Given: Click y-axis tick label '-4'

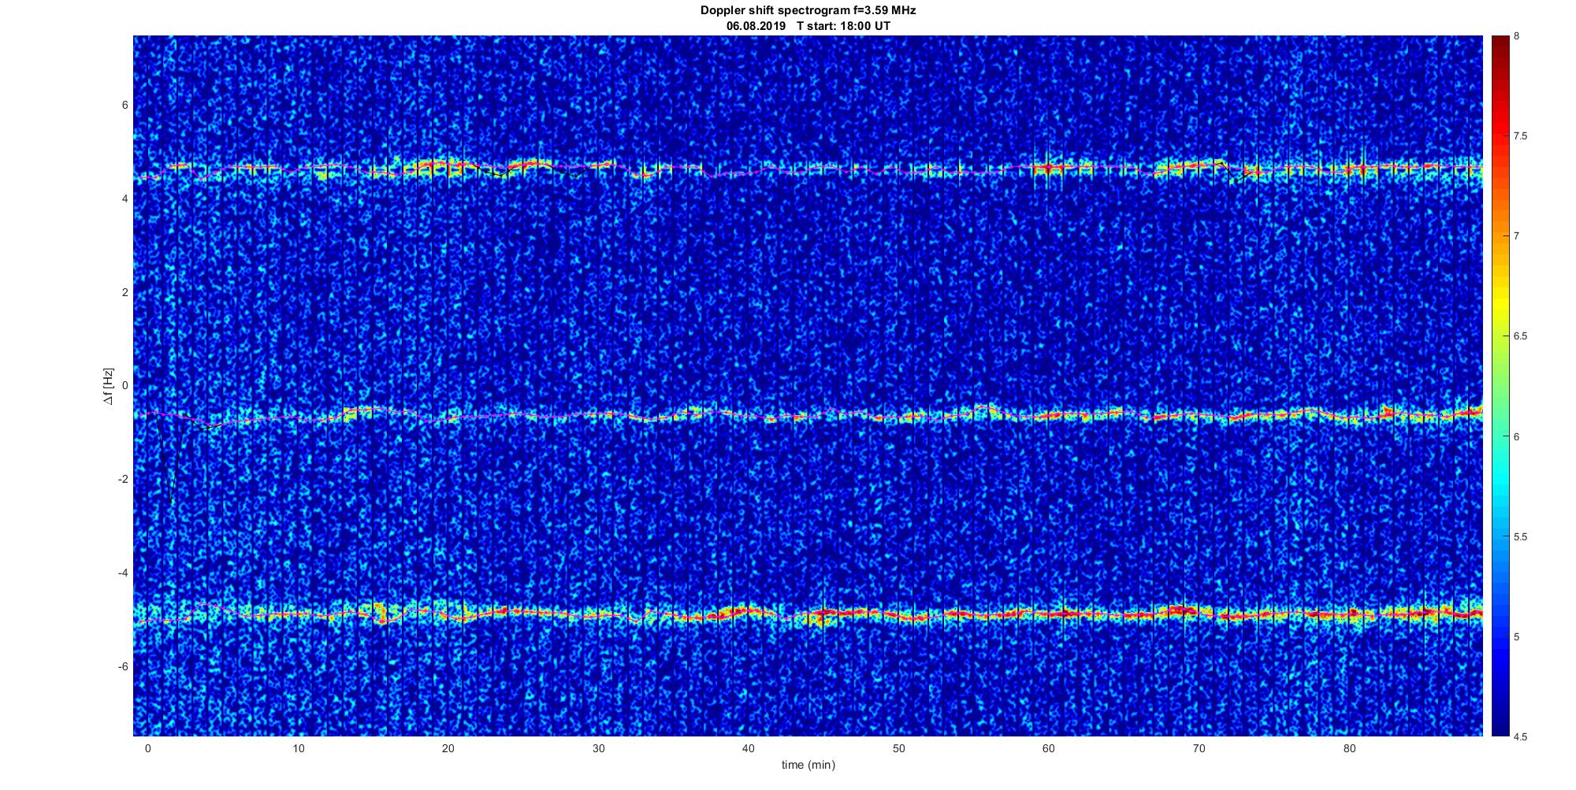Looking at the screenshot, I should (123, 573).
